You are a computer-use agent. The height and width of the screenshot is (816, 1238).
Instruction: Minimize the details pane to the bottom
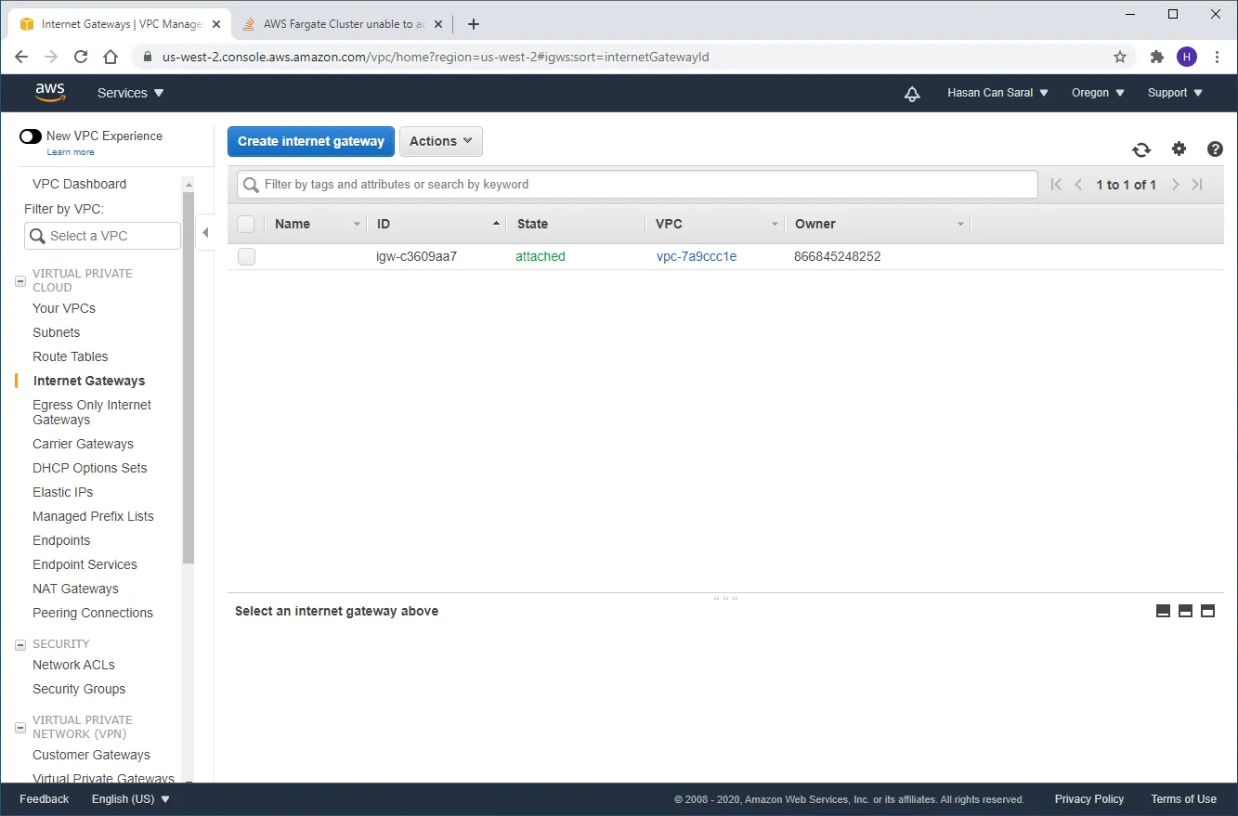coord(1163,611)
